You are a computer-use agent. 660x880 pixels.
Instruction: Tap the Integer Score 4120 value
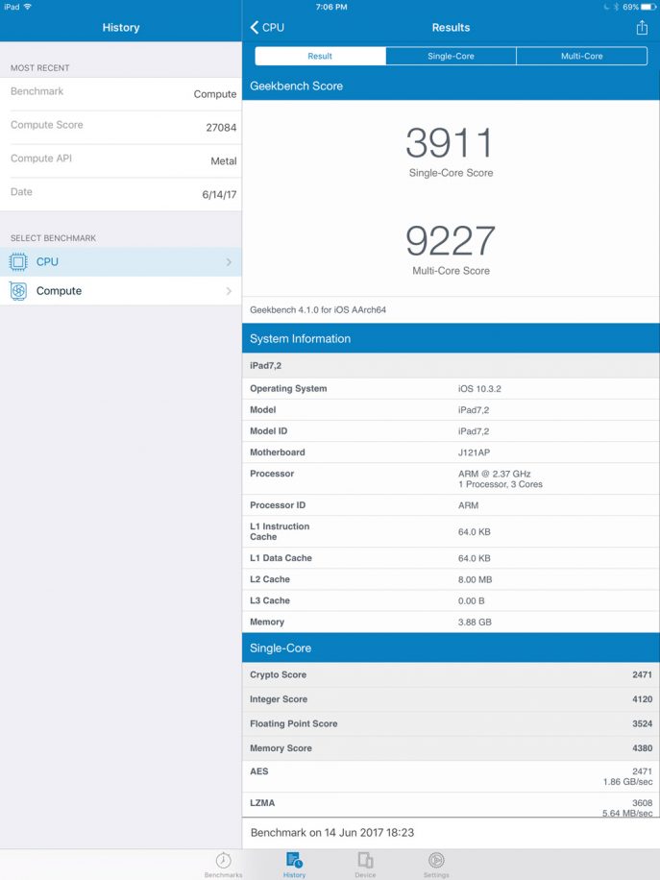pyautogui.click(x=642, y=699)
